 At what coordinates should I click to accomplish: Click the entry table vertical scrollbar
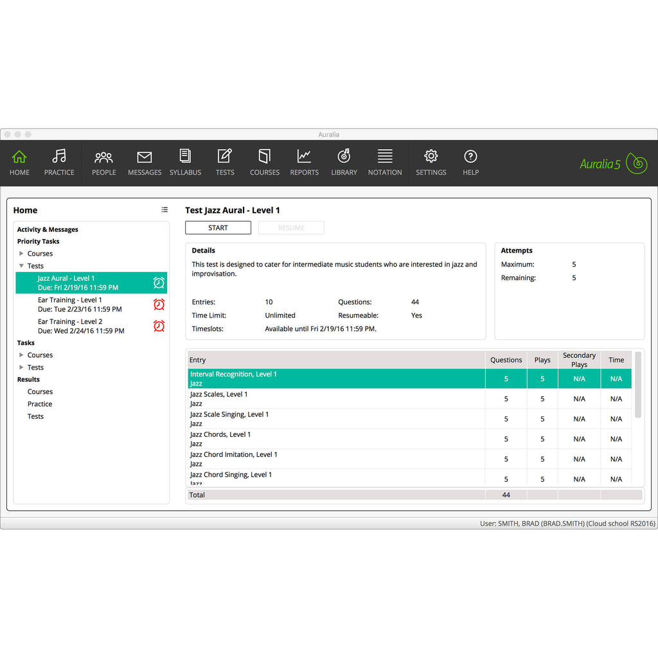coord(637,386)
